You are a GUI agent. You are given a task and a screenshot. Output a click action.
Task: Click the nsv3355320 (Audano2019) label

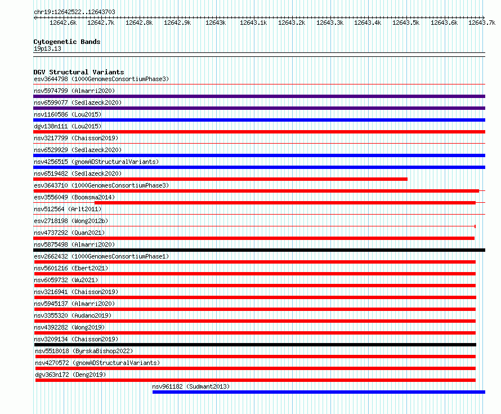73,315
